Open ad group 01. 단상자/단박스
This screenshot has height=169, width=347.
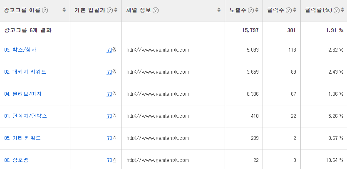pos(26,116)
